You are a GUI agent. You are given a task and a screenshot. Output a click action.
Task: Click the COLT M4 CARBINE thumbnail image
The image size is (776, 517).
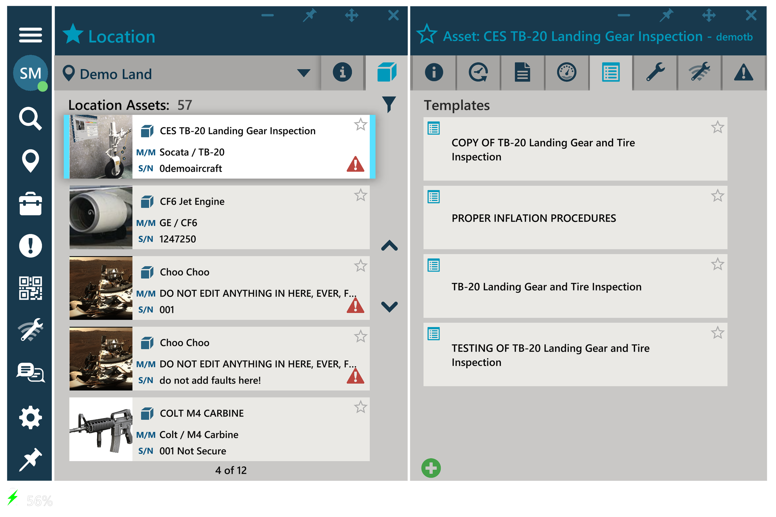pyautogui.click(x=100, y=429)
